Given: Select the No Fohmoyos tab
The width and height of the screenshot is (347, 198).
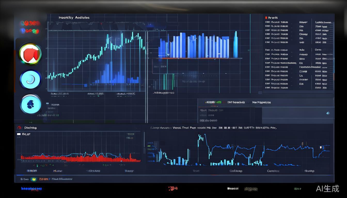Looking at the screenshot, I should point(261,102).
